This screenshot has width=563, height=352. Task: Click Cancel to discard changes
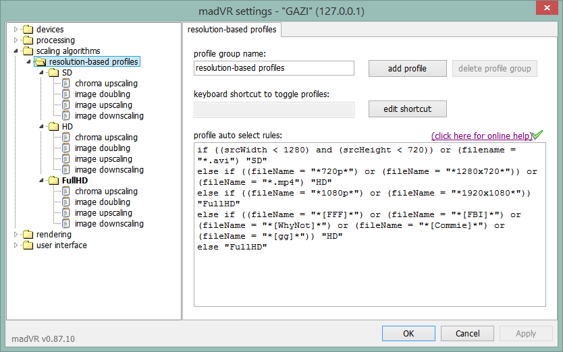coord(468,334)
